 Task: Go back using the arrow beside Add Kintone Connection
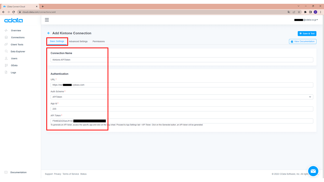49,33
